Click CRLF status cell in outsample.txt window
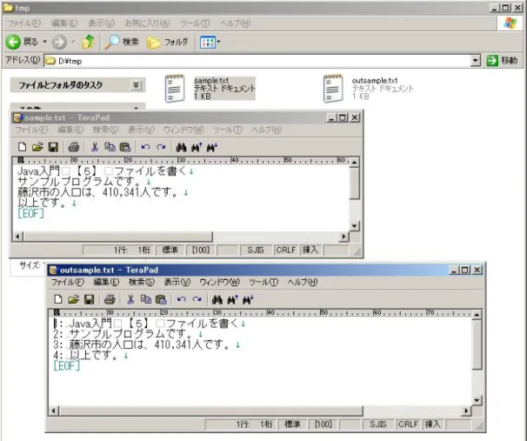 pyautogui.click(x=408, y=424)
